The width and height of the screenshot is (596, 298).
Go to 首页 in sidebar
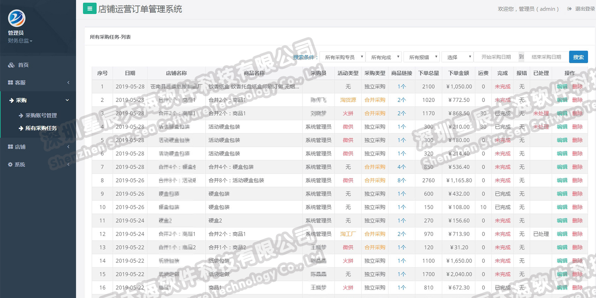pyautogui.click(x=23, y=65)
